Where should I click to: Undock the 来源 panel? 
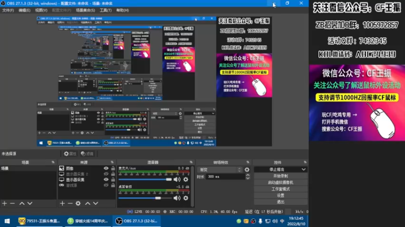click(112, 162)
